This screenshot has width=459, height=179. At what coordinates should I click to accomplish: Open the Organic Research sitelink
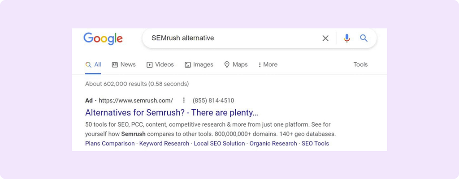click(273, 144)
